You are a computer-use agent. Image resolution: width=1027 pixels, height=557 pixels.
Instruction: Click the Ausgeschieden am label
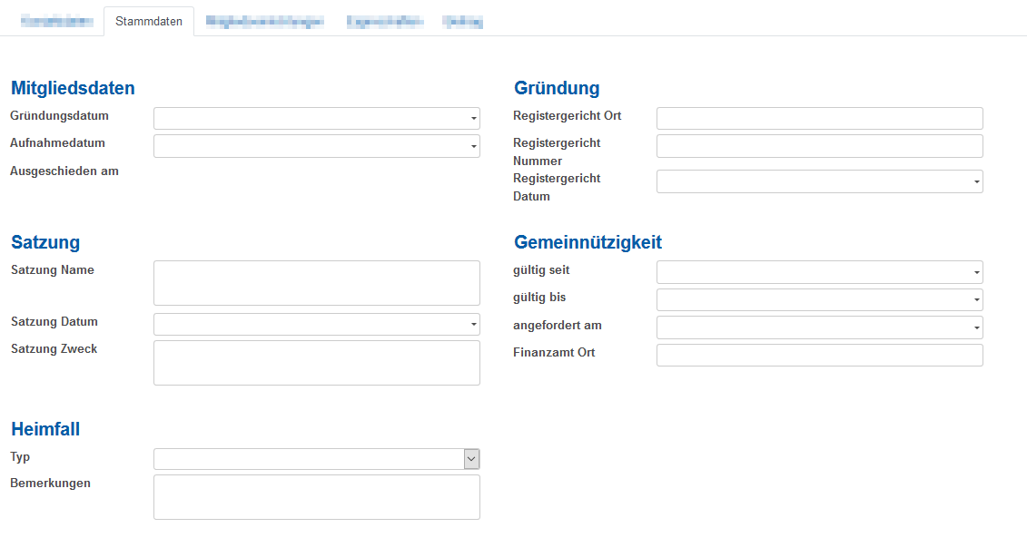pos(64,171)
